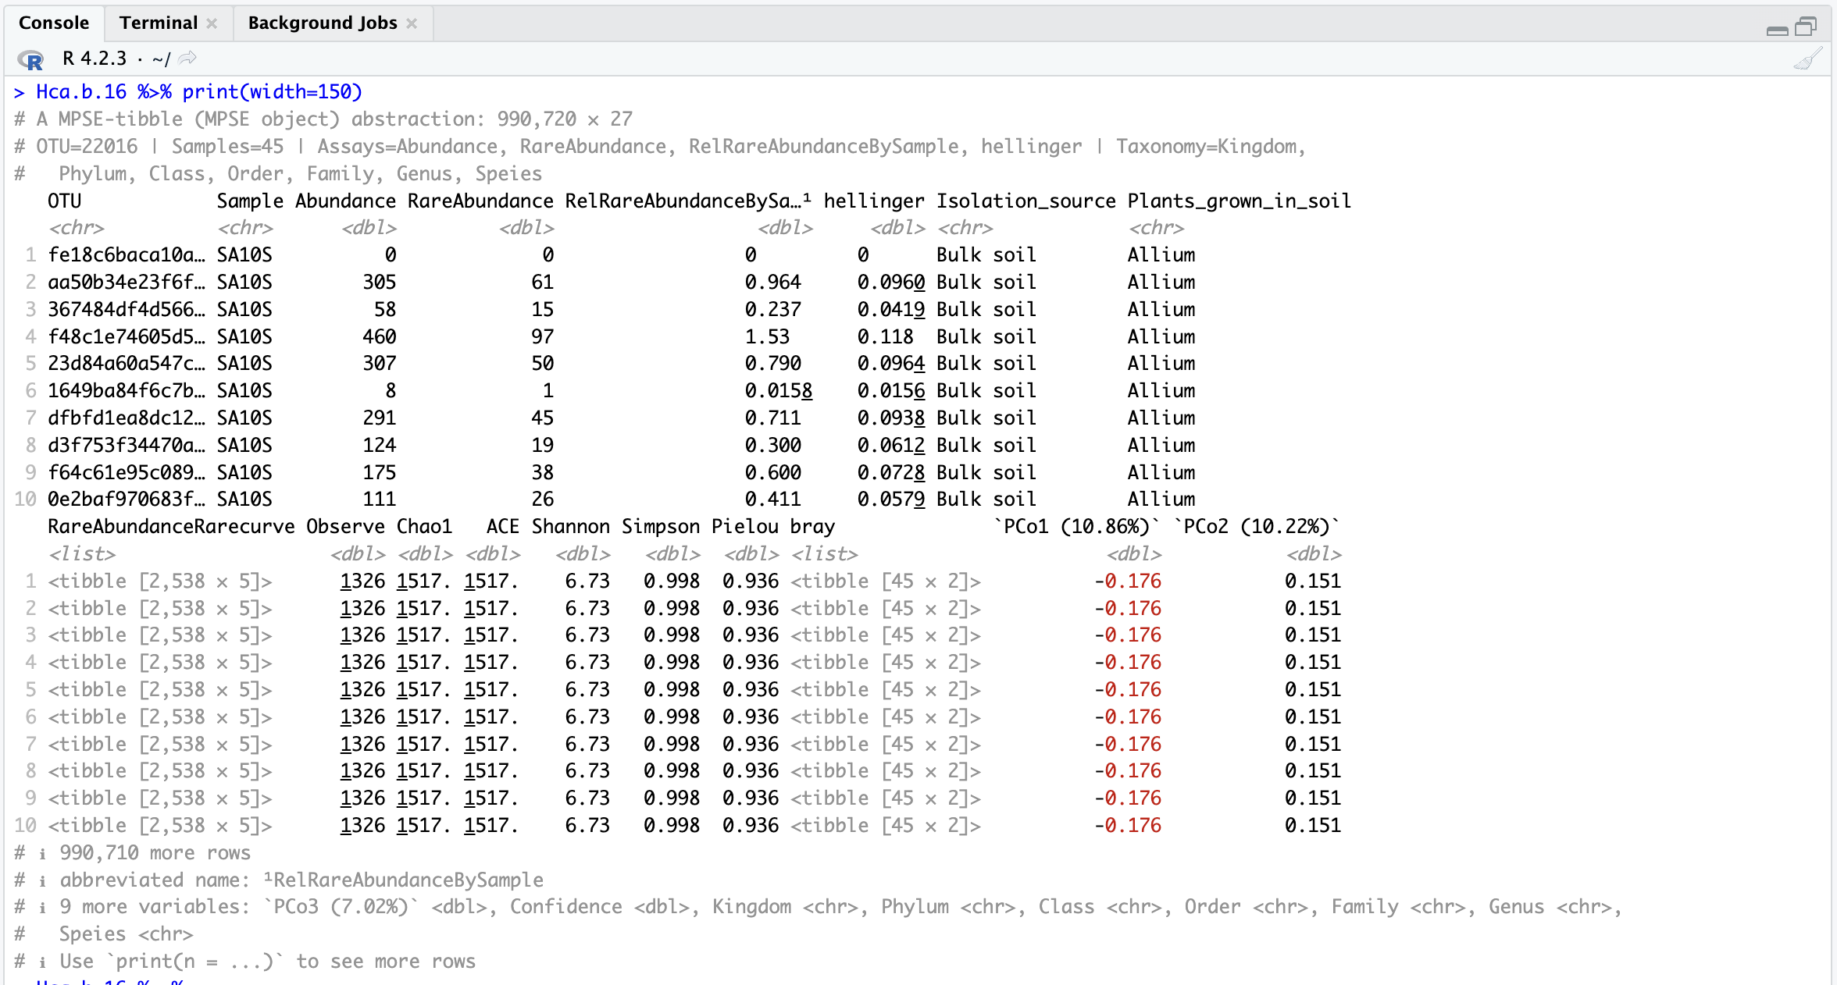Click the 990,710 more rows message

[133, 852]
